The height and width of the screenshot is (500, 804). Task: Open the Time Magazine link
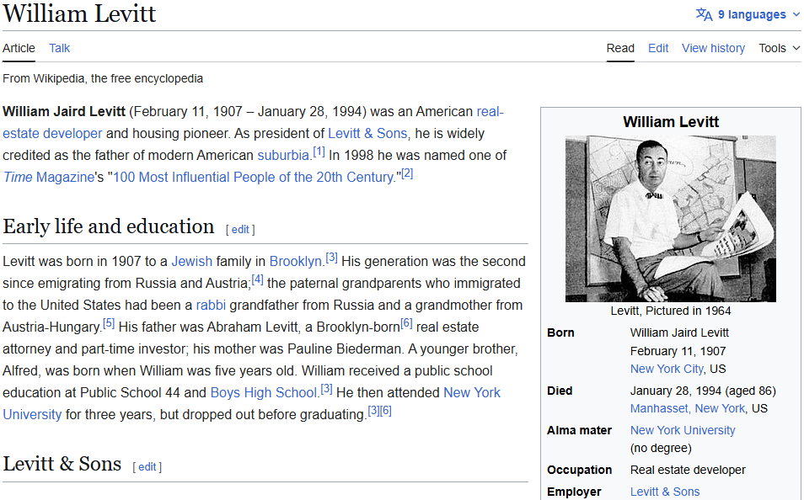(x=49, y=178)
